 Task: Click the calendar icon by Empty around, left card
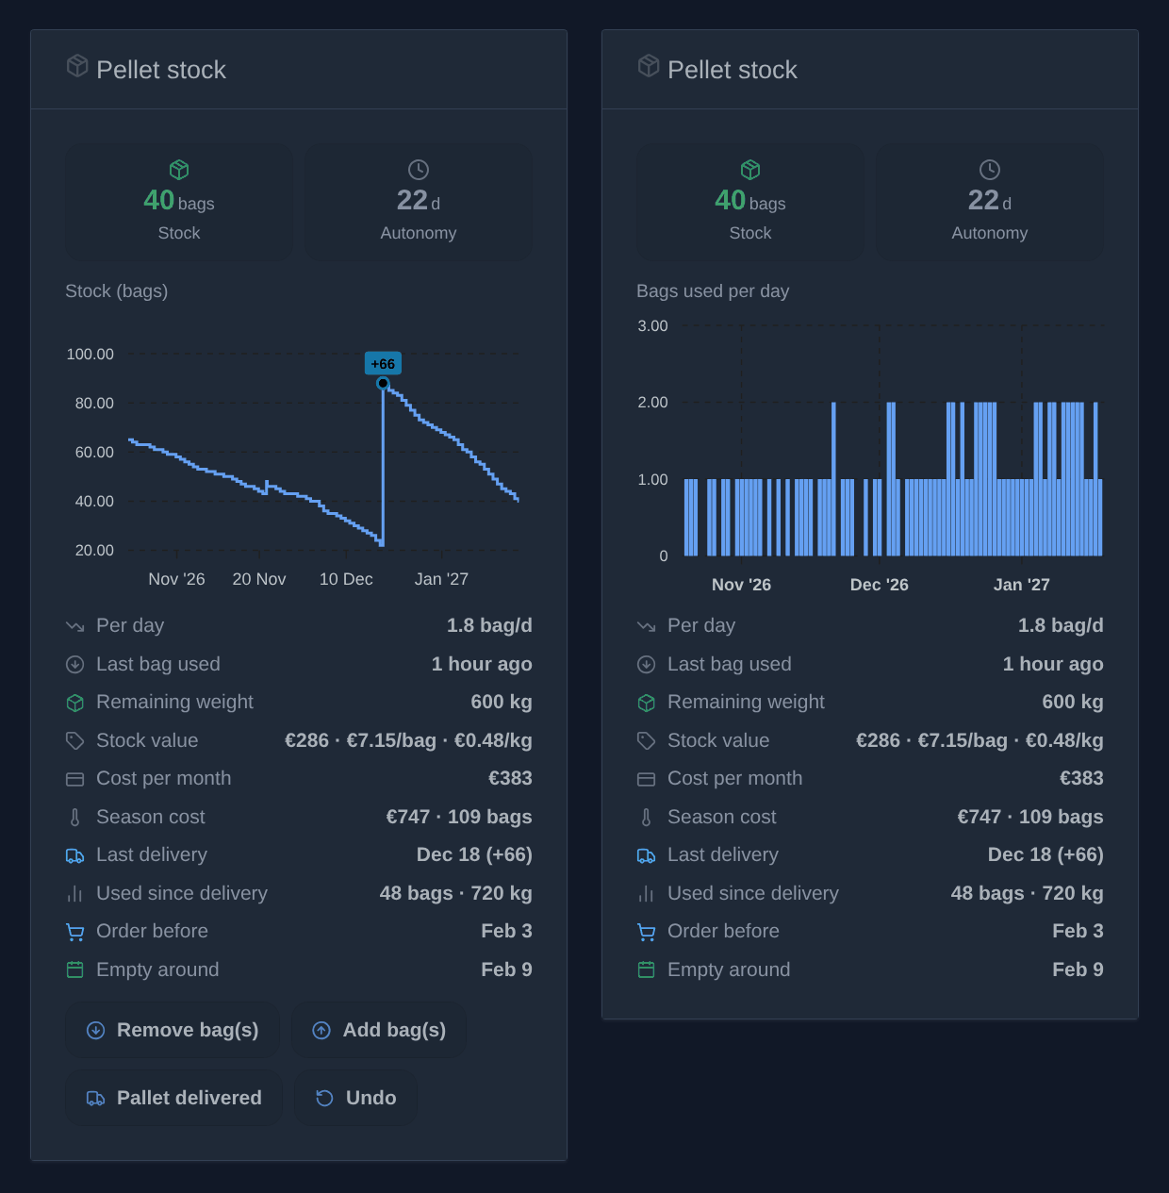pos(75,969)
